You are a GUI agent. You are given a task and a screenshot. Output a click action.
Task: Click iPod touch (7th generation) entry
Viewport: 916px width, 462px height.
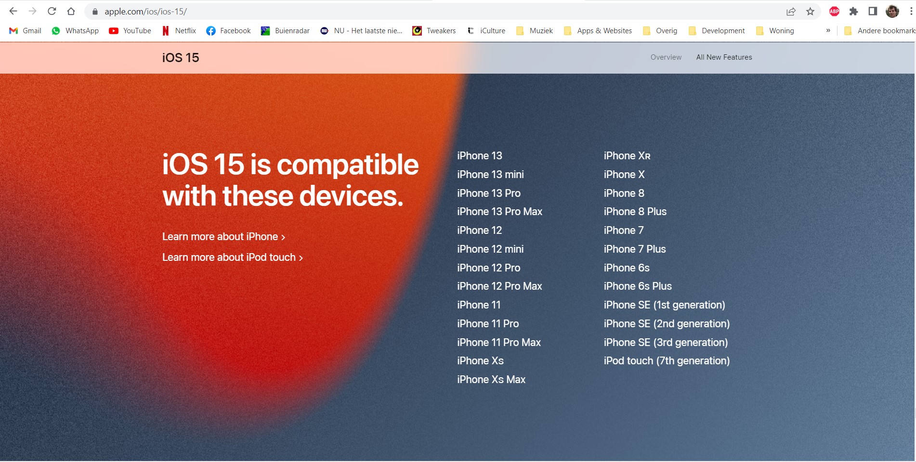click(x=667, y=361)
